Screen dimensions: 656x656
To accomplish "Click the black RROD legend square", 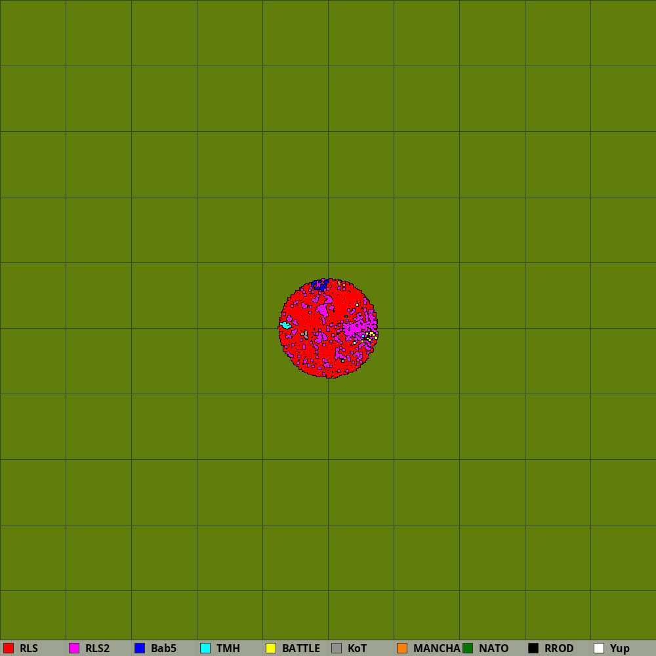I will 533,648.
